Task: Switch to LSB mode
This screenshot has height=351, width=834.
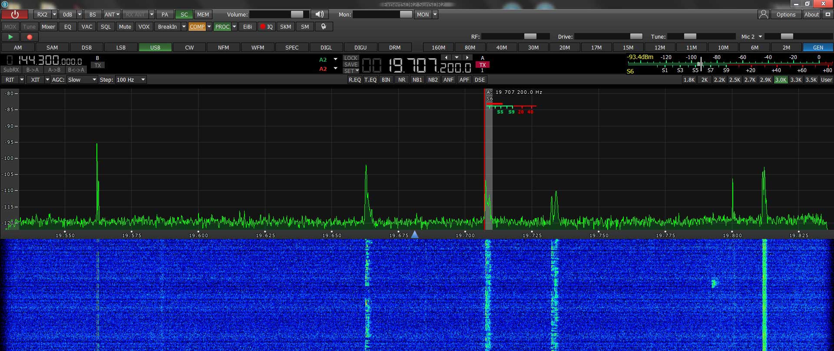Action: click(x=121, y=47)
